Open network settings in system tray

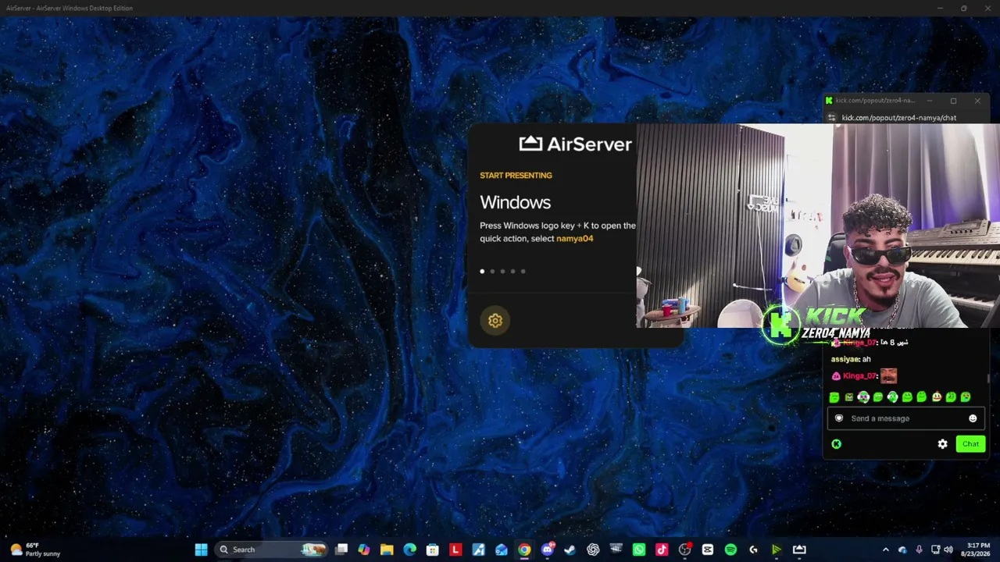tap(935, 550)
